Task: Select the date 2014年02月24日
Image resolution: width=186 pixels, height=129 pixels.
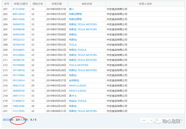Action: (x=56, y=106)
